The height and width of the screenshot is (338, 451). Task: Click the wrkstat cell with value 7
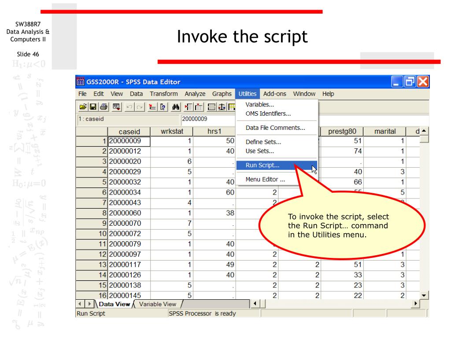click(172, 223)
